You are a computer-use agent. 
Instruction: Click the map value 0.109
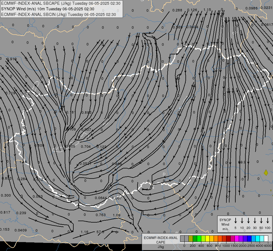pos(71,129)
